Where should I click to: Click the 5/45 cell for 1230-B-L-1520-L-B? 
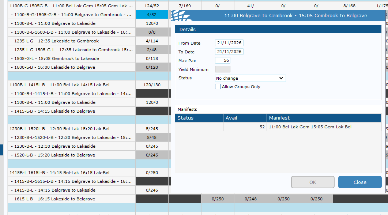152,137
